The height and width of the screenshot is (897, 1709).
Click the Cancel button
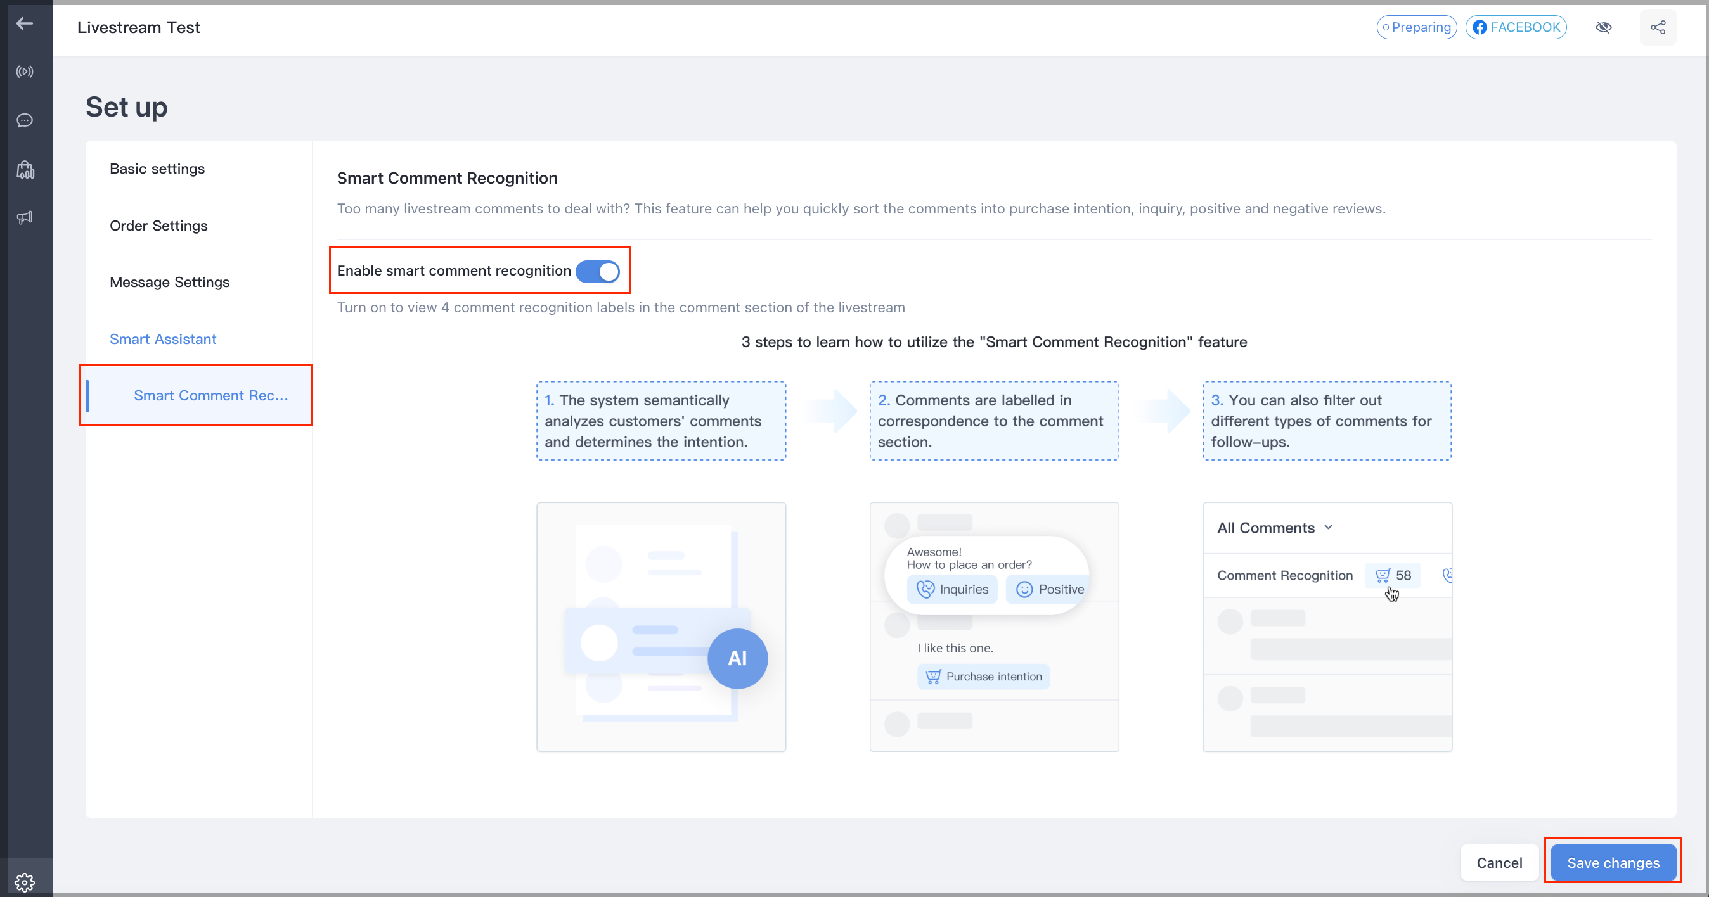[1498, 862]
